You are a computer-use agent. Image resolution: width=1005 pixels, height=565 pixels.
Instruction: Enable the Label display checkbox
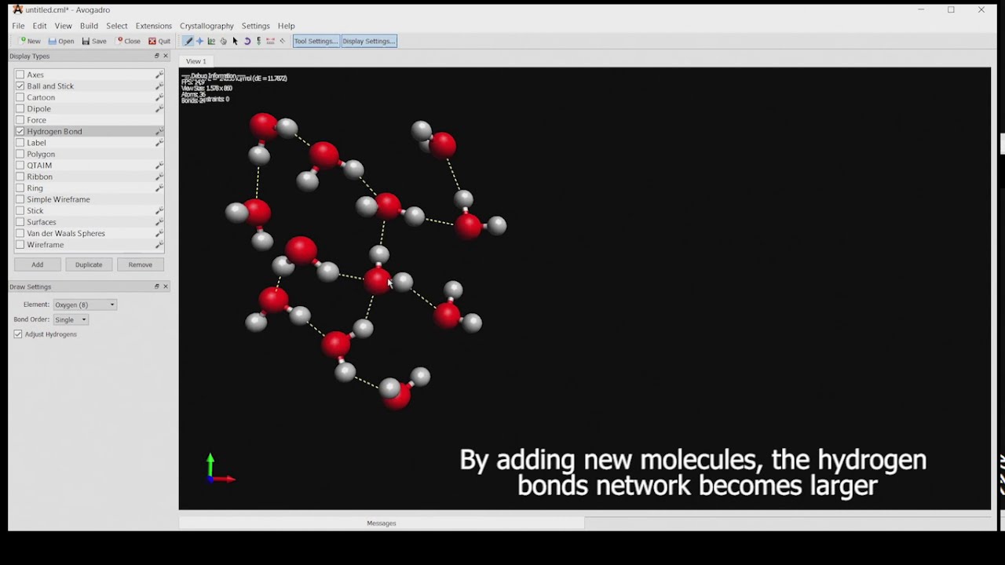click(20, 143)
